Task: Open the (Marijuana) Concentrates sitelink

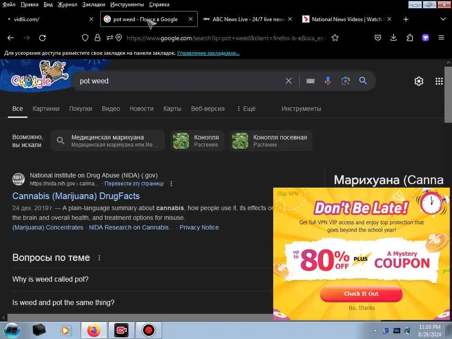Action: (48, 227)
